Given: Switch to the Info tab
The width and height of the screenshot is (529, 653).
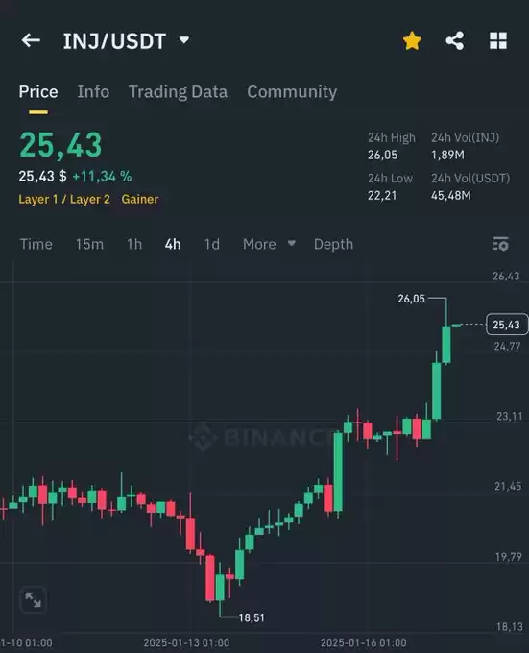Looking at the screenshot, I should pos(93,91).
